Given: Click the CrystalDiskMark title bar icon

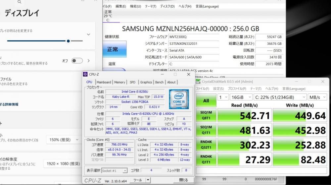Looking at the screenshot, I should click(198, 82).
